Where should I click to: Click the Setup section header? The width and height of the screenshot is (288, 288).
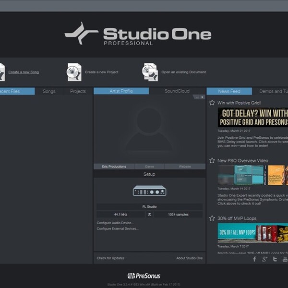tap(149, 174)
